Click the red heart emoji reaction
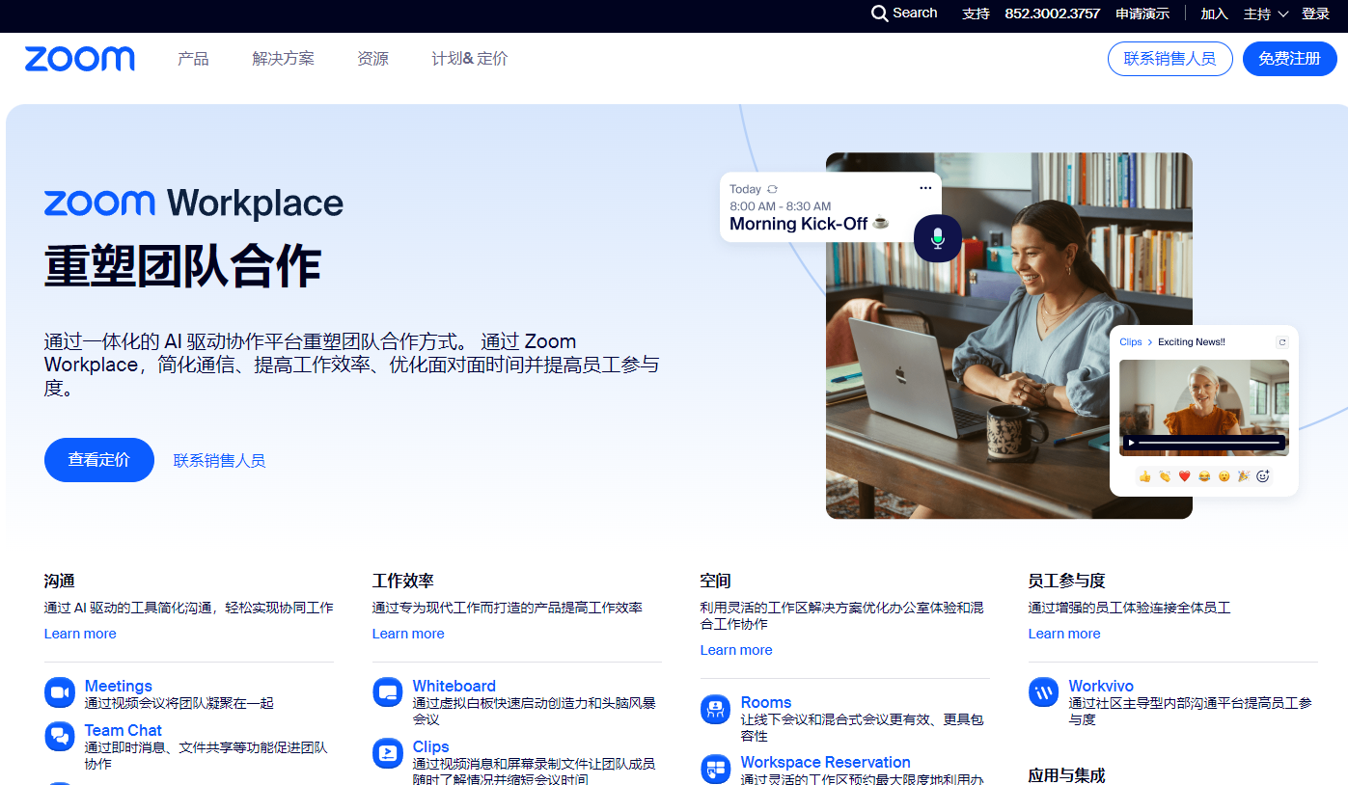1348x785 pixels. (x=1185, y=475)
